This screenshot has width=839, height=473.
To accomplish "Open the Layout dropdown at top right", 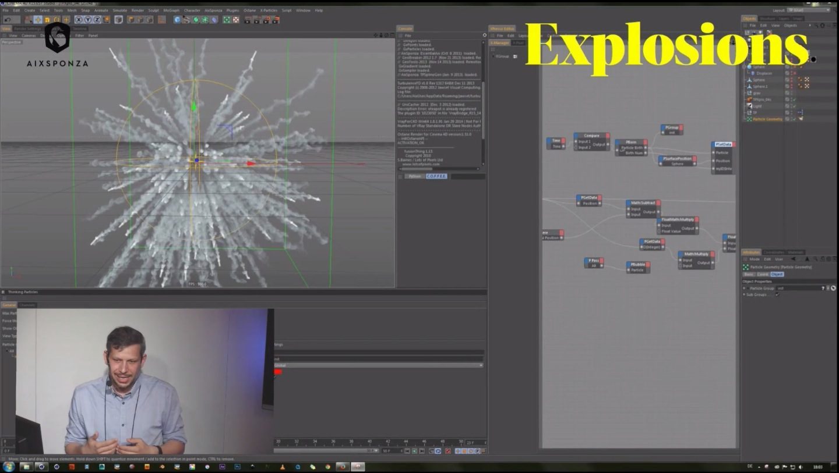I will tap(808, 10).
